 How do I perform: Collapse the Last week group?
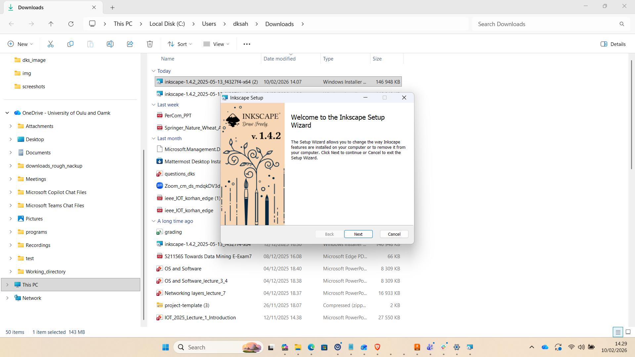click(x=153, y=104)
